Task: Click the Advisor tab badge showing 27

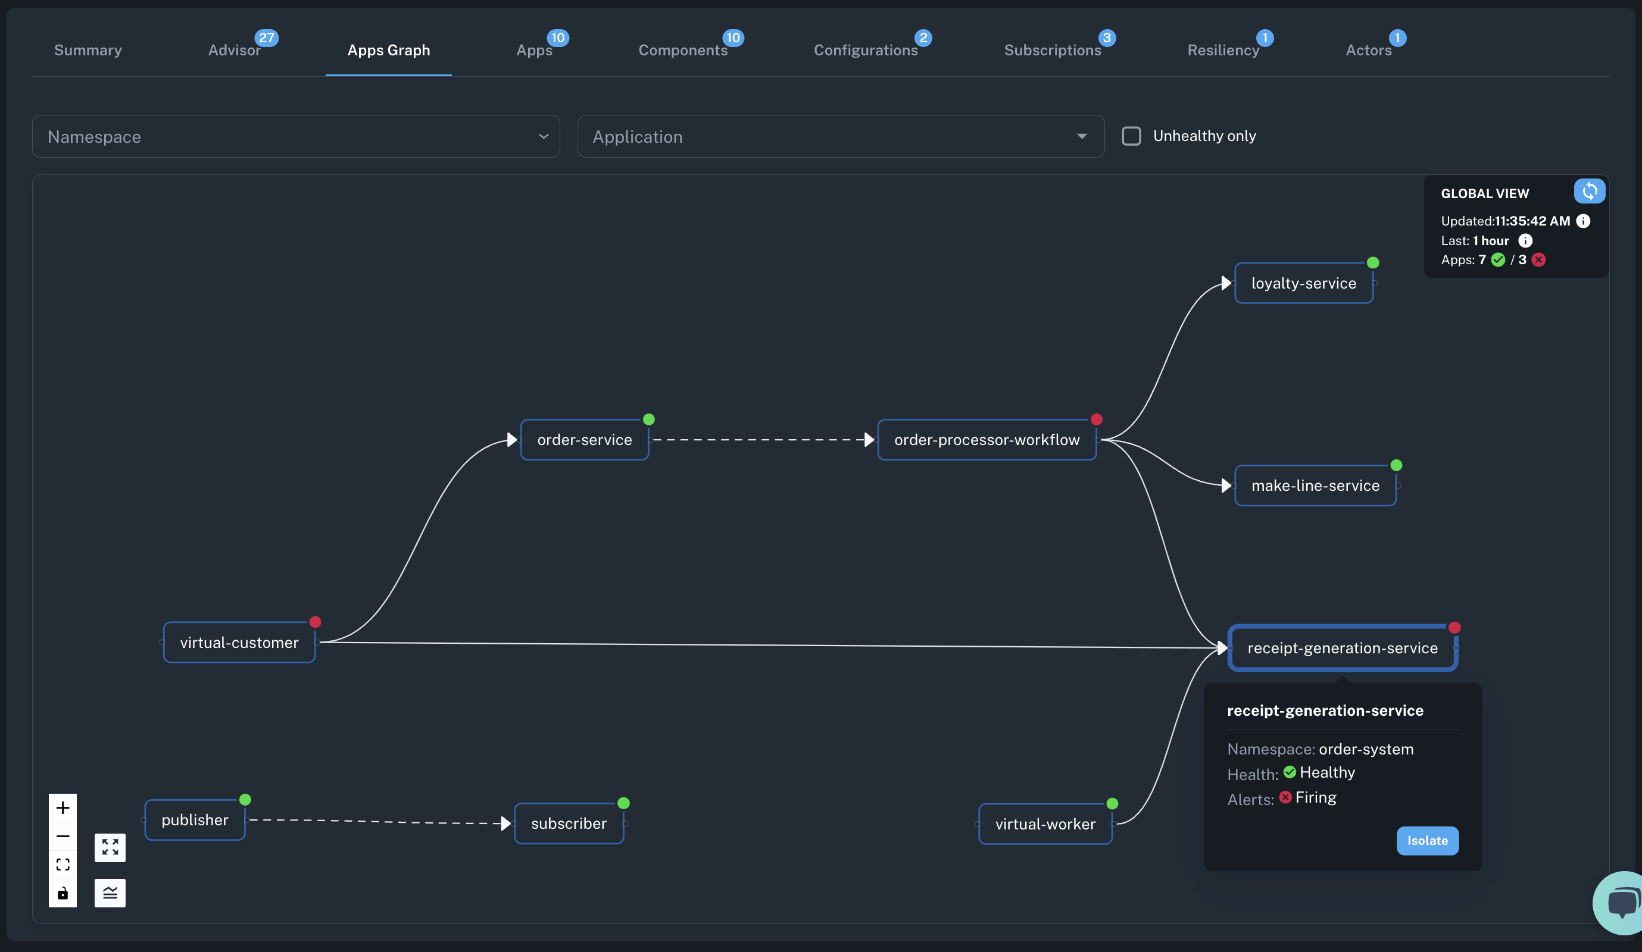Action: point(266,36)
